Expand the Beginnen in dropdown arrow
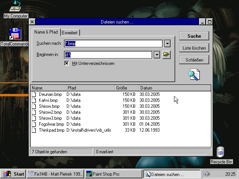The width and height of the screenshot is (239, 179). 157,55
